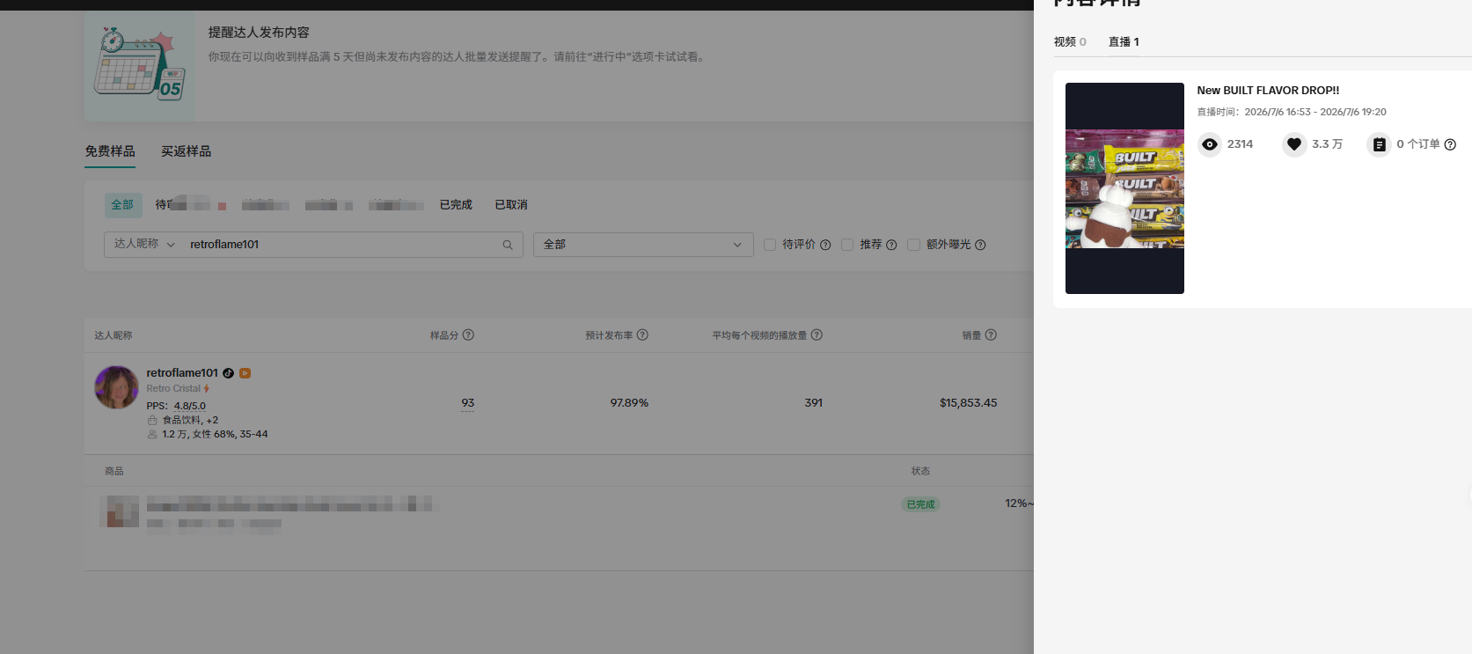Click the shopping bag icon before 食品饮料
Screen dimensions: 1472x654
[x=152, y=420]
